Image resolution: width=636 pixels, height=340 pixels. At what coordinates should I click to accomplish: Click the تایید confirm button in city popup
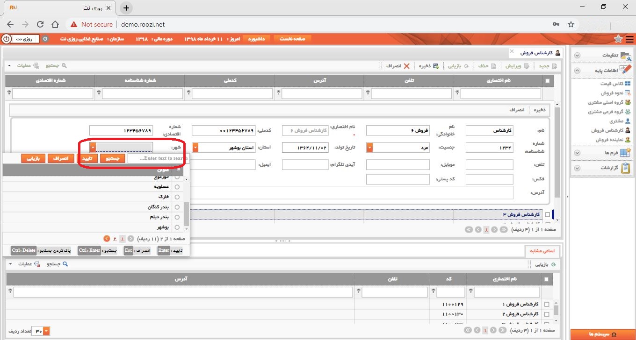tap(87, 159)
